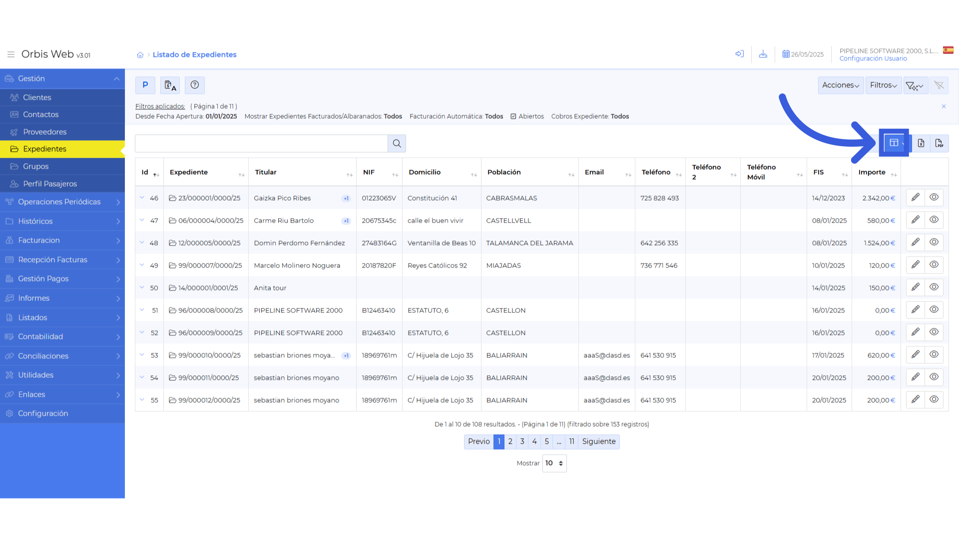View expediente 96/000008/0000/25 eye icon
The image size is (959, 539).
pyautogui.click(x=934, y=310)
